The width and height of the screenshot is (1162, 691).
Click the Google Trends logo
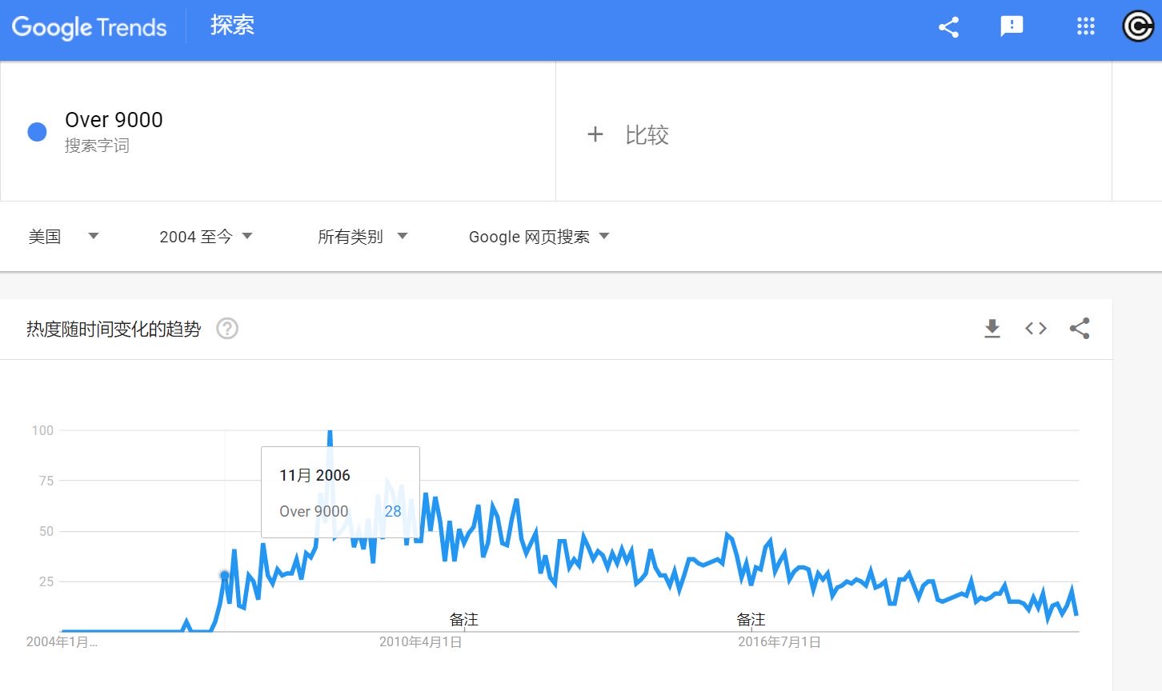(89, 27)
